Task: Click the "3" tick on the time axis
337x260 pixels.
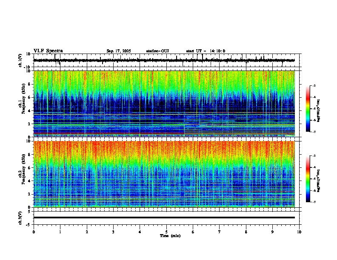Action: tap(113, 232)
